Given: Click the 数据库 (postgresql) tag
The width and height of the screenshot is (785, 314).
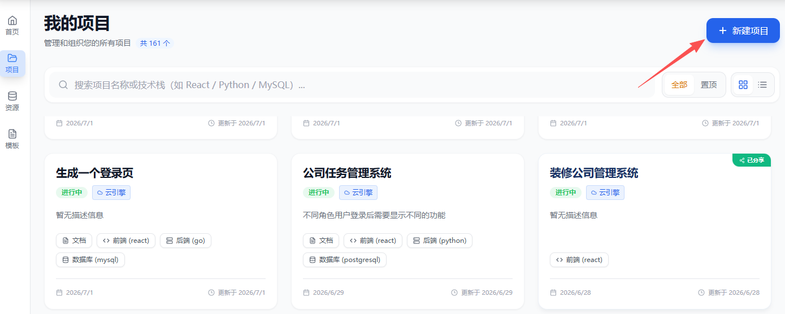Looking at the screenshot, I should (x=345, y=260).
